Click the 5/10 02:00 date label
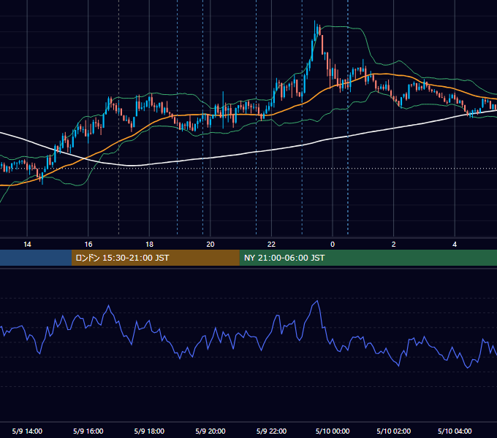 tap(394, 431)
